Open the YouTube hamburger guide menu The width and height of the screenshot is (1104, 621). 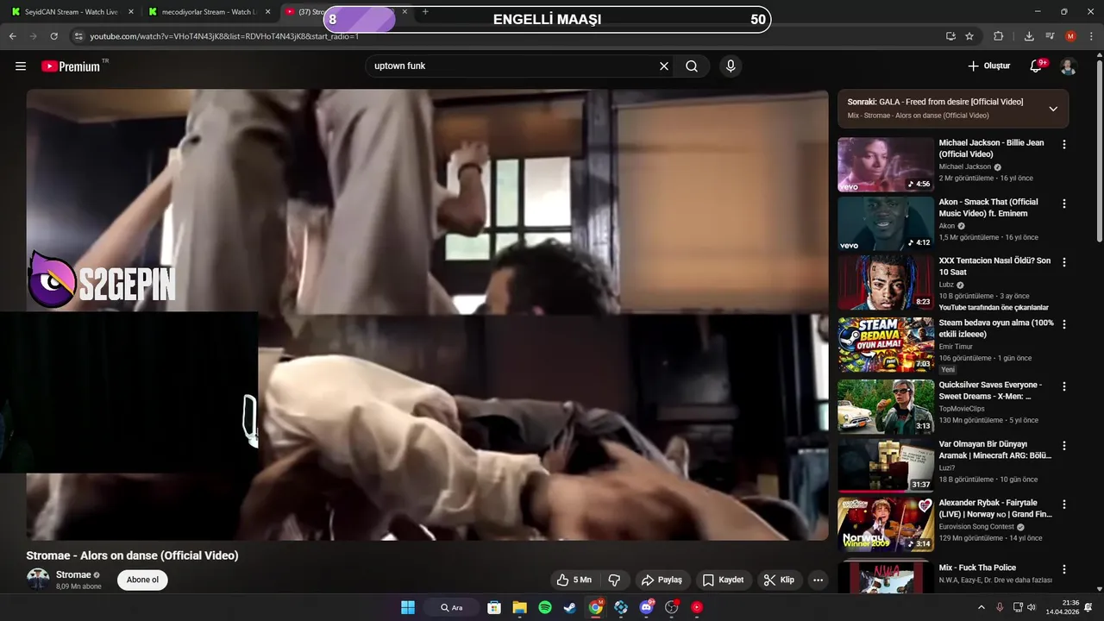click(x=21, y=66)
